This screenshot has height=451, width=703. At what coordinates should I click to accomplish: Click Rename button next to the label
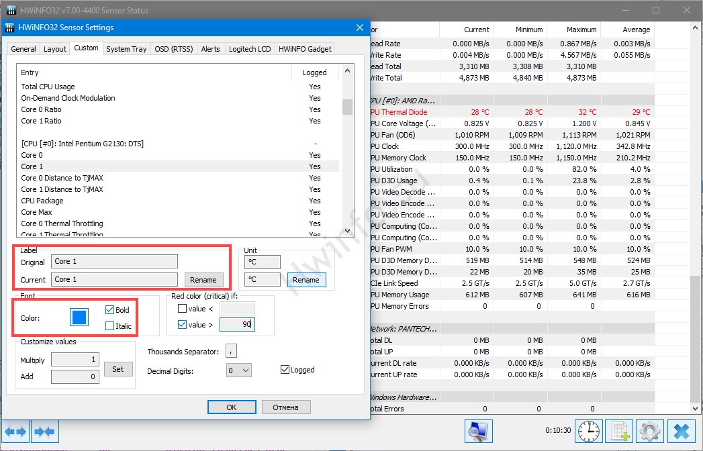[x=203, y=280]
